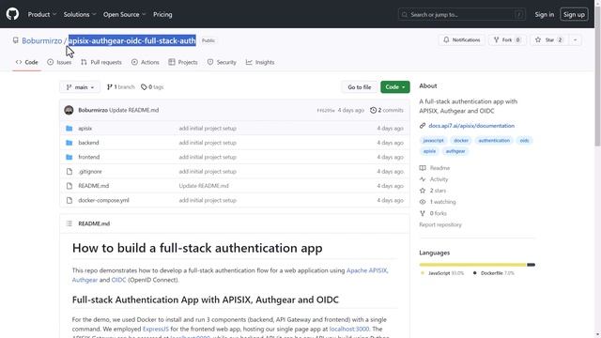Focus the Search or jump to field

click(x=461, y=15)
